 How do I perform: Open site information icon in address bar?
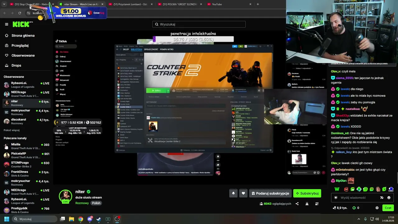28,13
